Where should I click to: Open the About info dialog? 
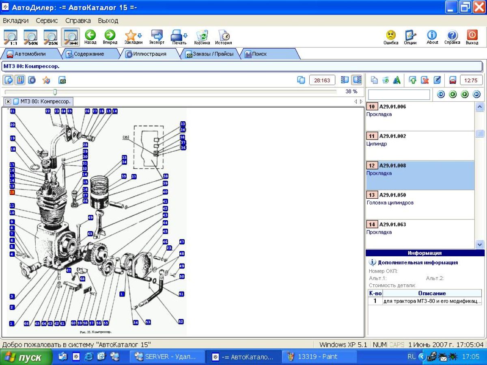pos(432,37)
